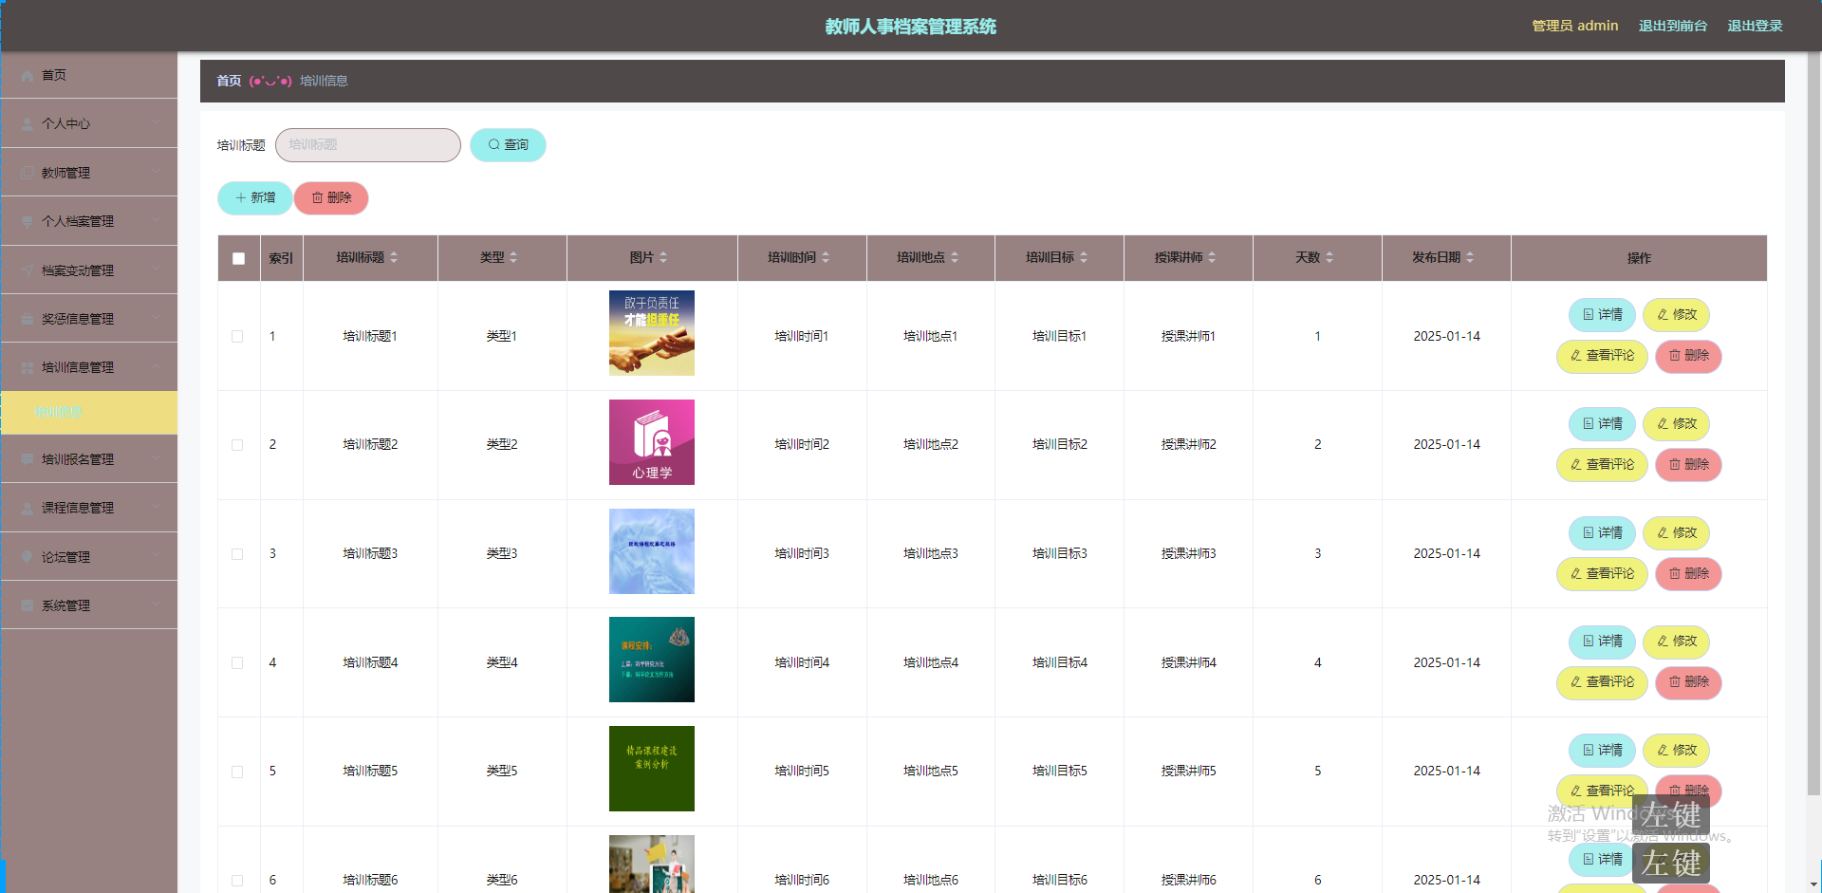Screen dimensions: 1822x893
Task: Select 首页 in the breadcrumb bar
Action: pos(228,81)
